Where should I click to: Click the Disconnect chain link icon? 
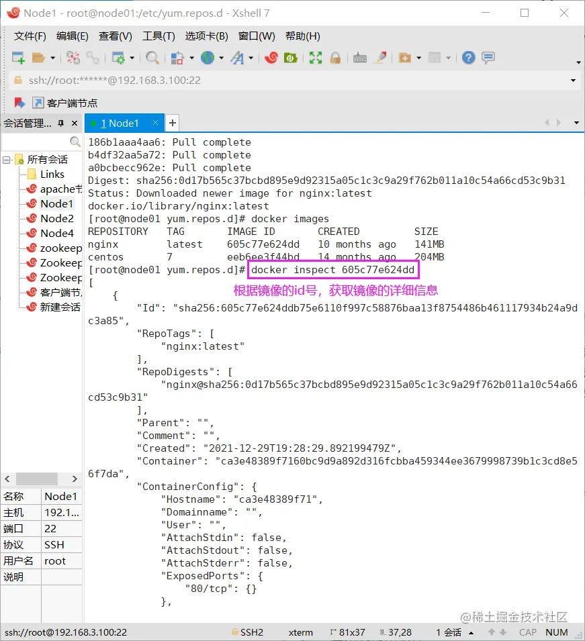[x=93, y=58]
